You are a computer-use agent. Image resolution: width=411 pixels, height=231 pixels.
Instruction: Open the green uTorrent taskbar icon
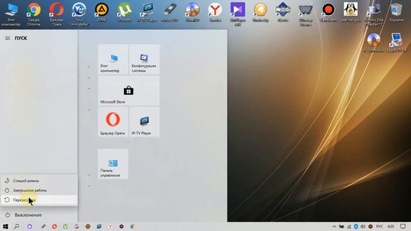click(66, 227)
